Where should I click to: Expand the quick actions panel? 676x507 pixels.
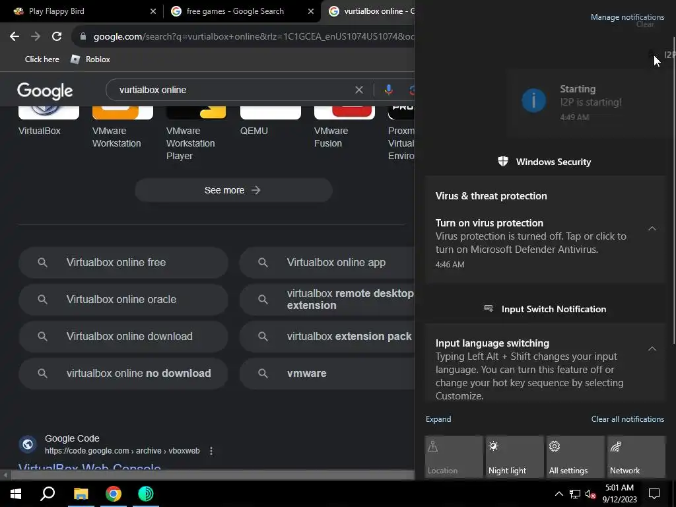pyautogui.click(x=438, y=419)
